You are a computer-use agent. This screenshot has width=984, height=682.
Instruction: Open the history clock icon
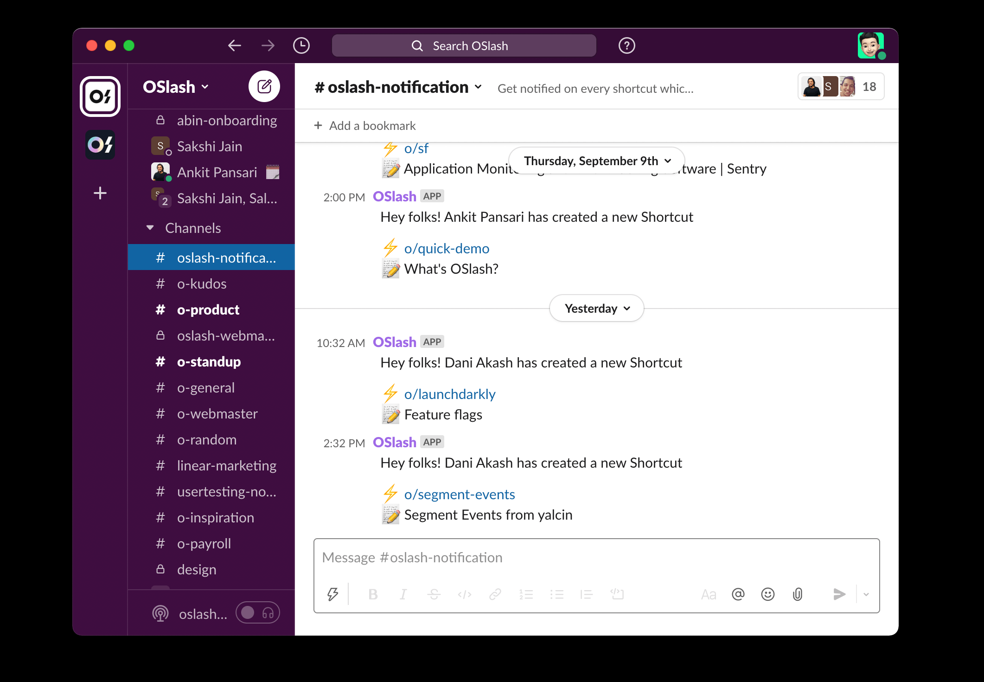[301, 45]
